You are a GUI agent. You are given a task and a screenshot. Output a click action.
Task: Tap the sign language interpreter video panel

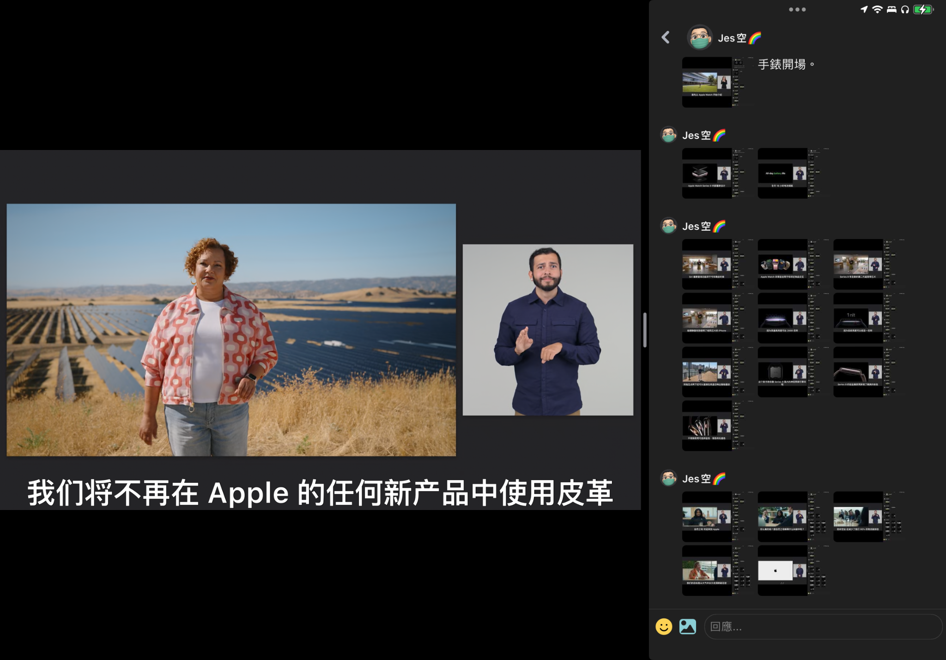pos(548,330)
